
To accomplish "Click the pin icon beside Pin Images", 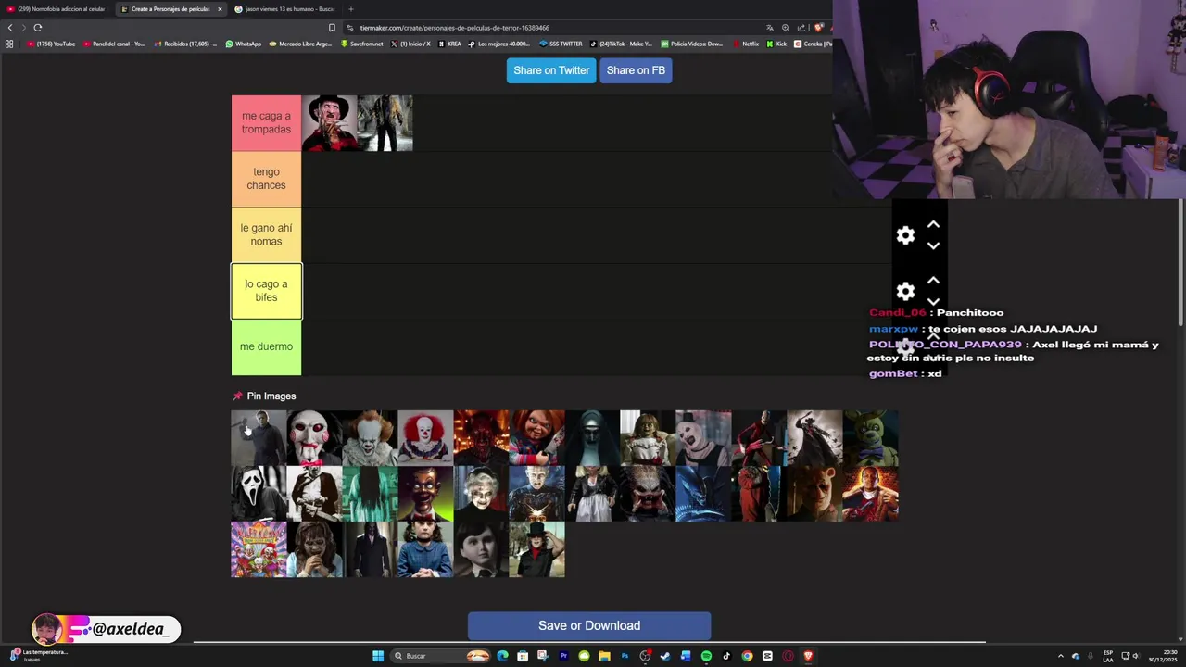I will [237, 396].
